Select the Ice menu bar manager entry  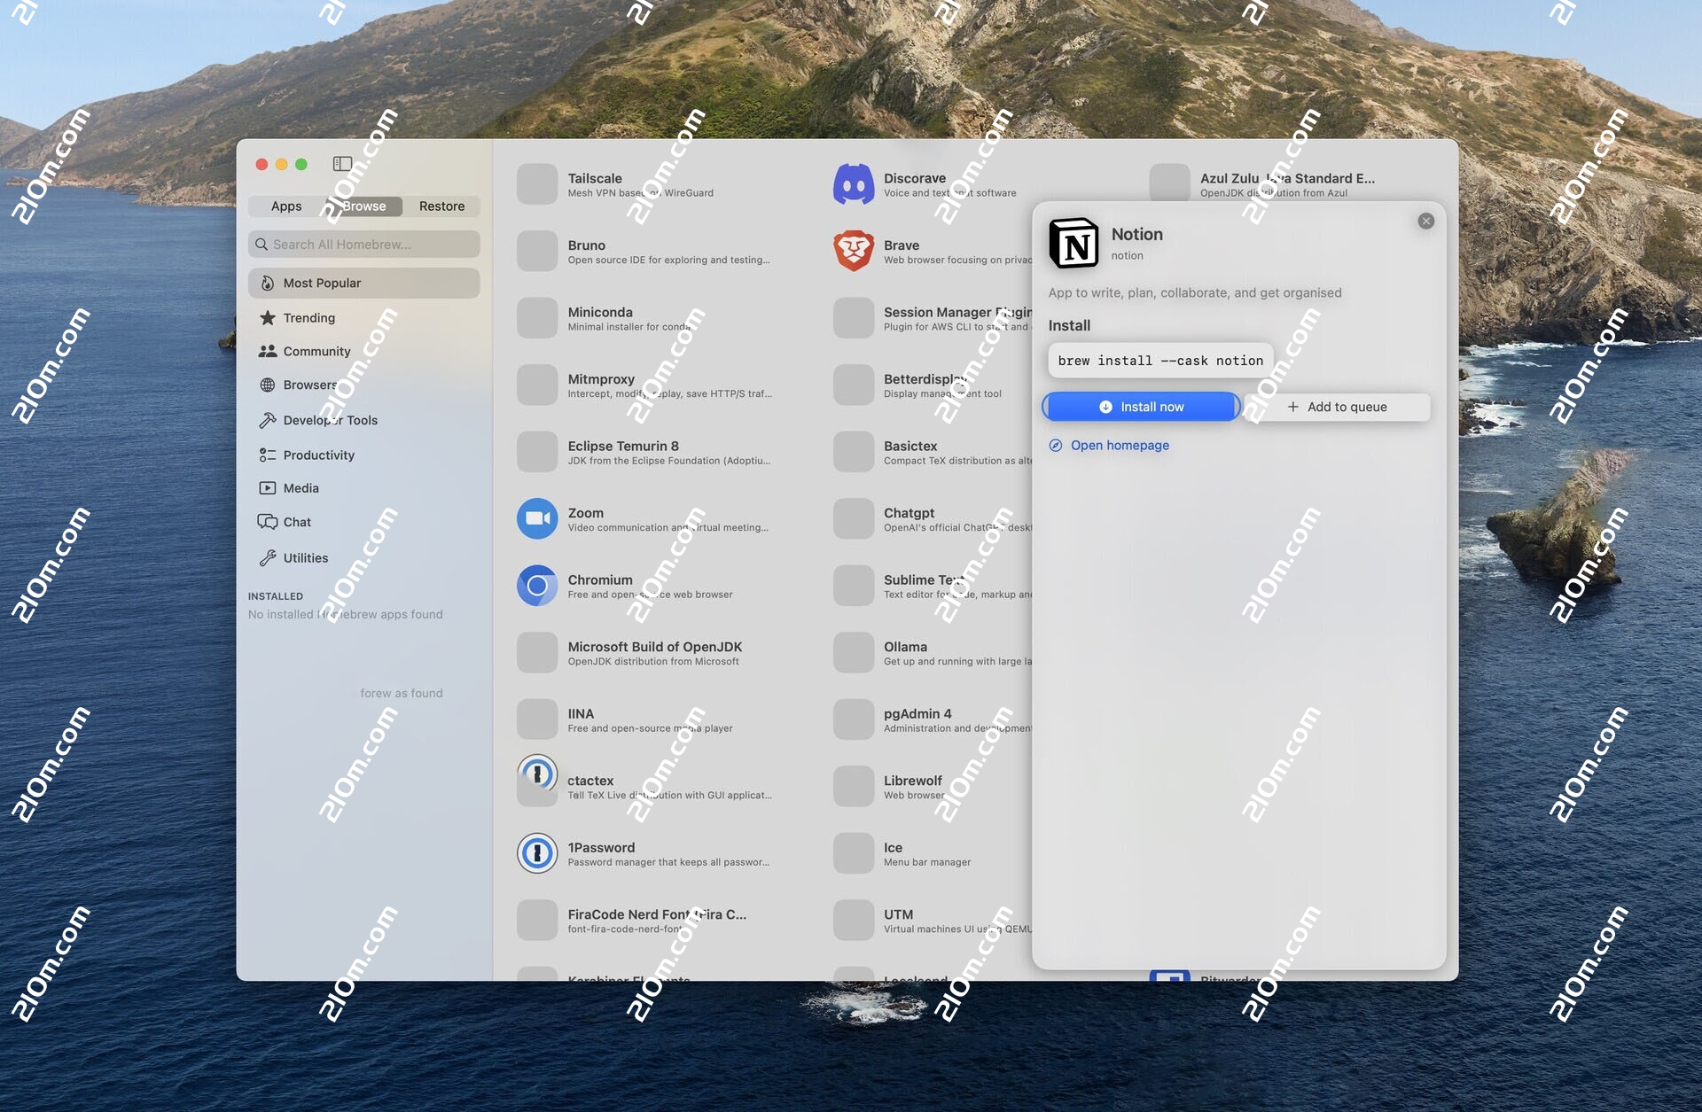[933, 853]
